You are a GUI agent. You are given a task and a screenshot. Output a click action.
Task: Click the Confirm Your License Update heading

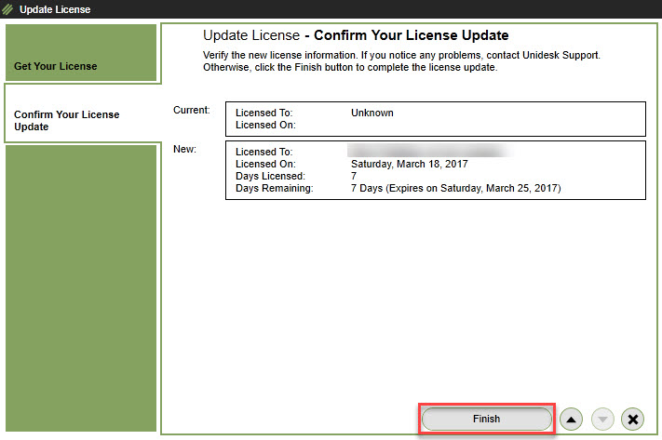(412, 35)
